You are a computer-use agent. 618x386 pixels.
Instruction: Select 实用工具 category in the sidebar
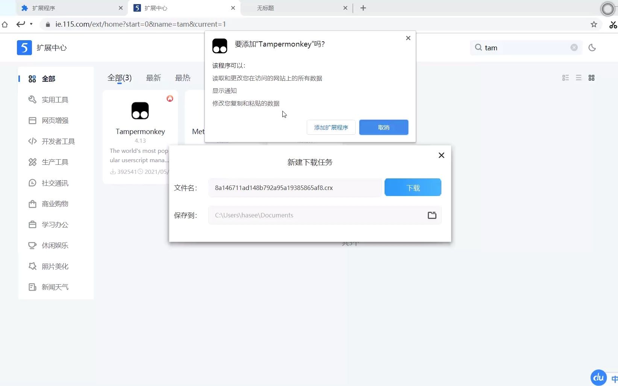56,100
